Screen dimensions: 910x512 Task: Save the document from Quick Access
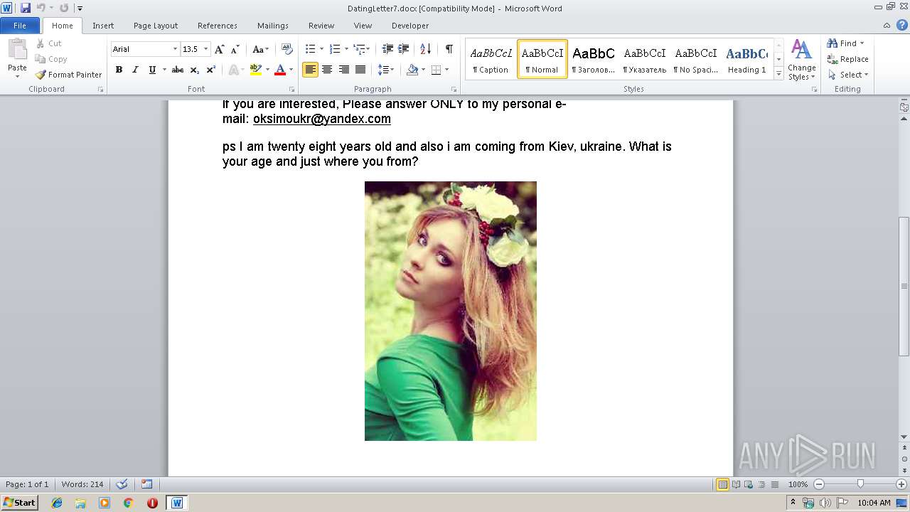coord(26,8)
